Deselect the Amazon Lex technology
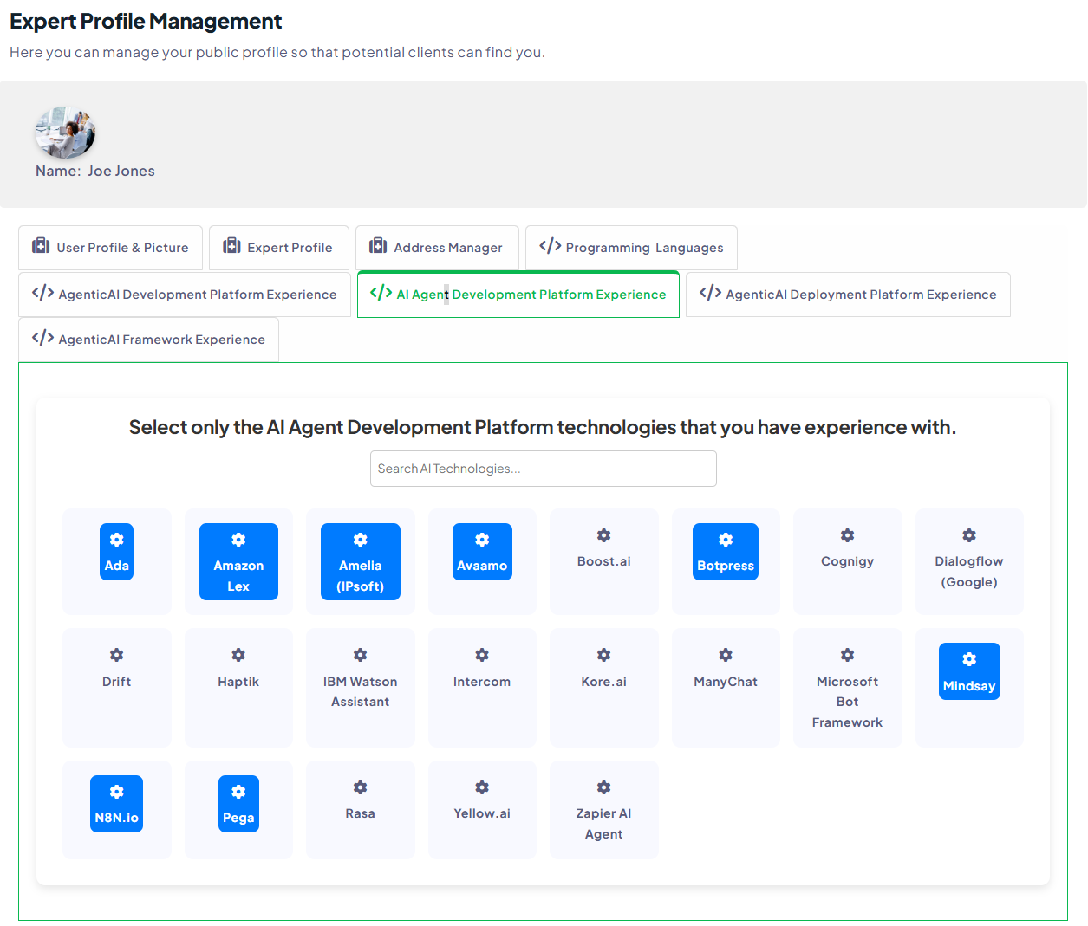Image resolution: width=1088 pixels, height=926 pixels. [x=238, y=561]
